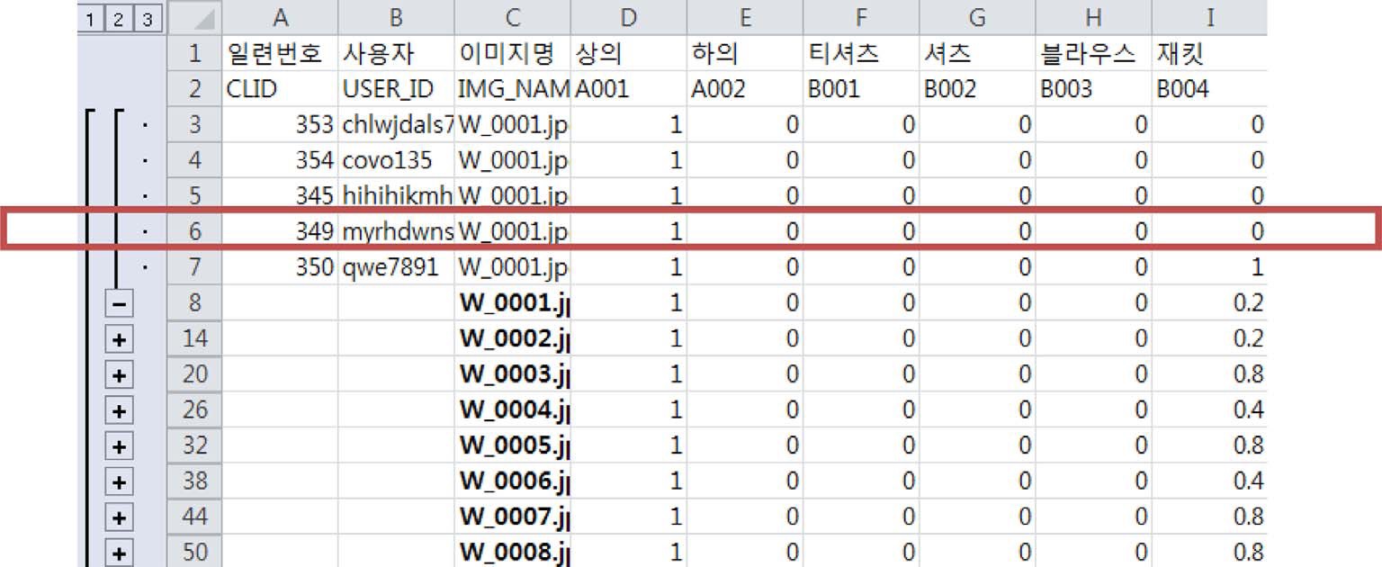Select row 6 header
This screenshot has width=1382, height=567.
[x=194, y=231]
